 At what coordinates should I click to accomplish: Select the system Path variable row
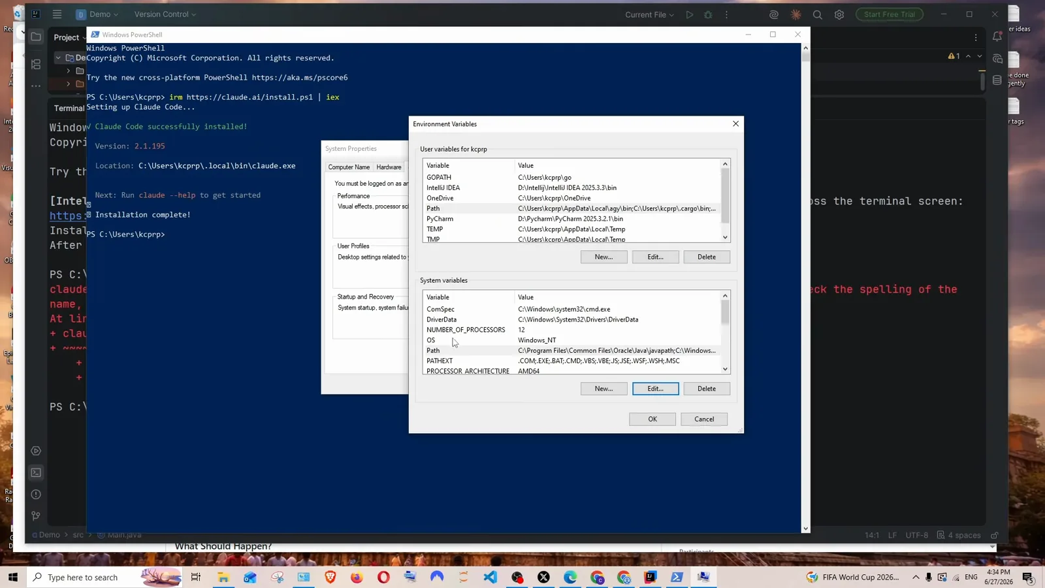pos(571,351)
